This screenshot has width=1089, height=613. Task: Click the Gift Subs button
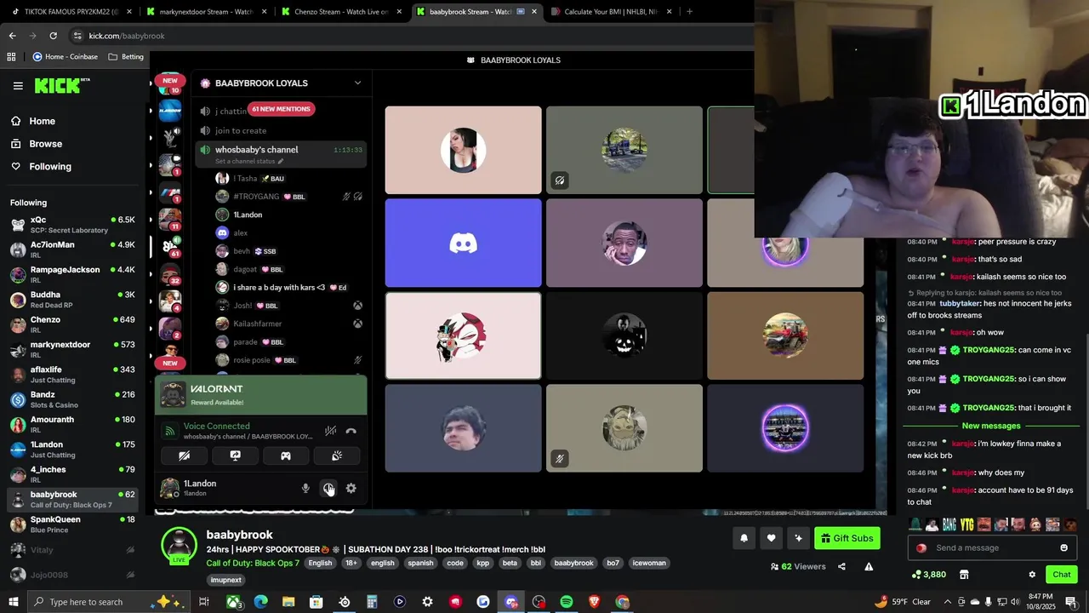click(x=847, y=538)
